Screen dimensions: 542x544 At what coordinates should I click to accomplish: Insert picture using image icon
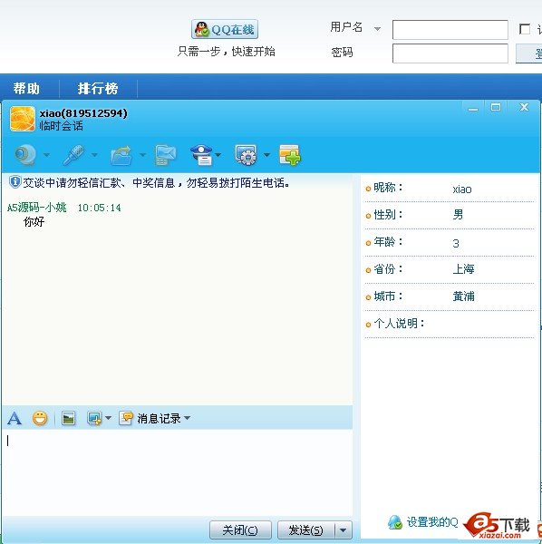pyautogui.click(x=68, y=418)
